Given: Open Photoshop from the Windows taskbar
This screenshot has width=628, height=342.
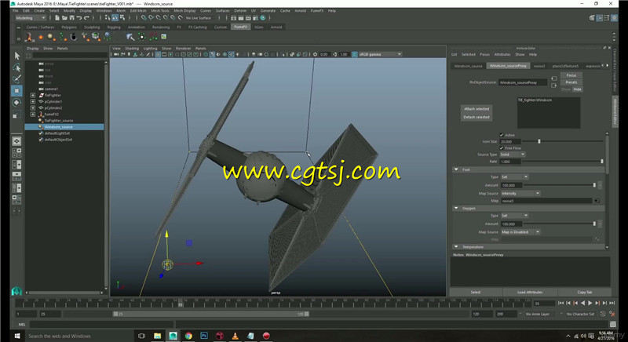Looking at the screenshot, I should pyautogui.click(x=204, y=336).
